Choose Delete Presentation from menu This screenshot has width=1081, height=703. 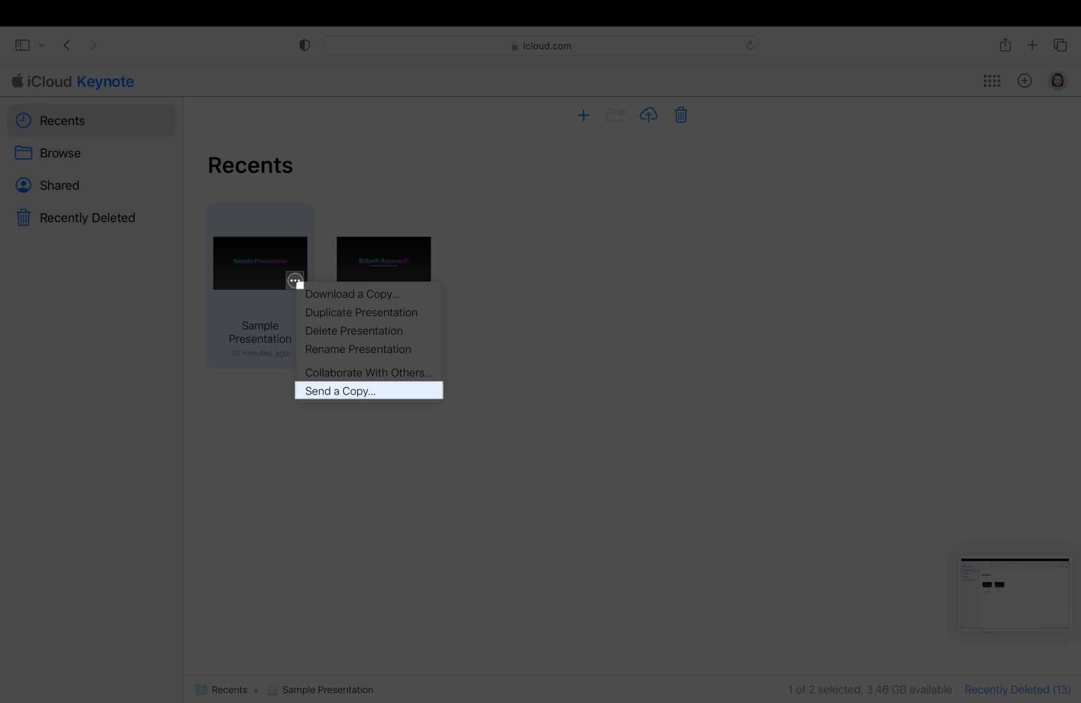tap(368, 331)
